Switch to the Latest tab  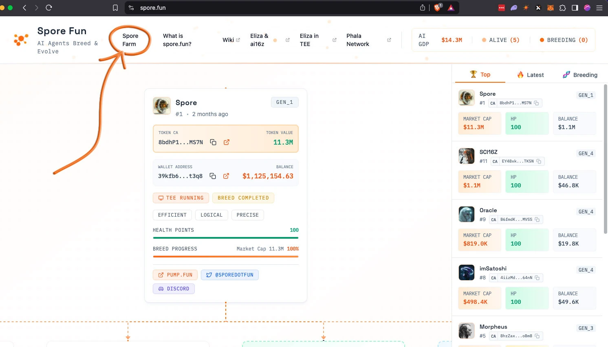[x=530, y=75]
